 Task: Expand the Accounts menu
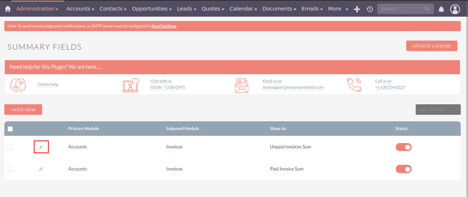[80, 9]
